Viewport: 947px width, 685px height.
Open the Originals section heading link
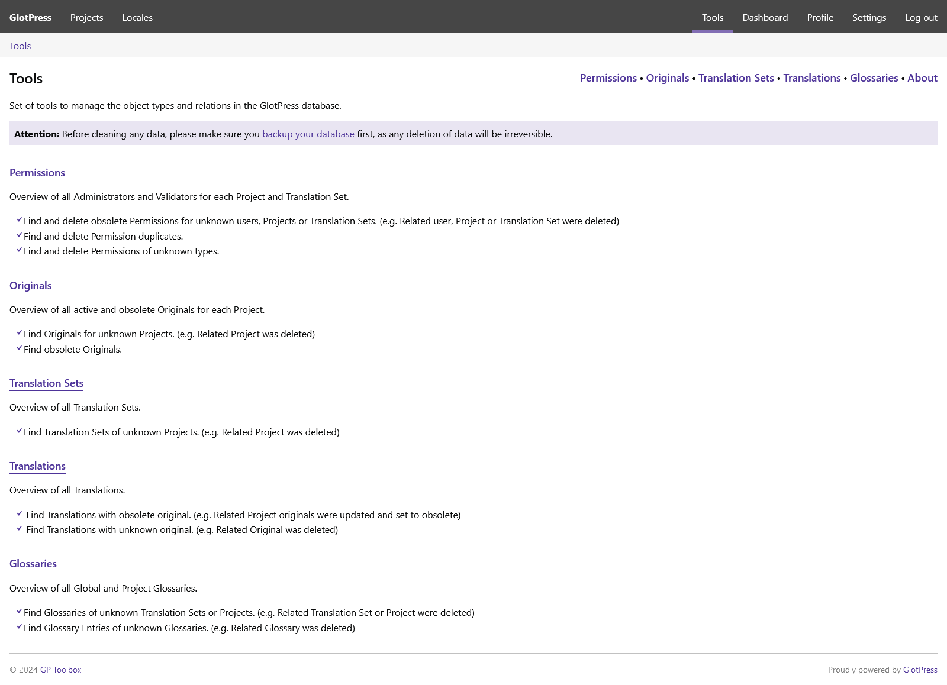coord(31,286)
